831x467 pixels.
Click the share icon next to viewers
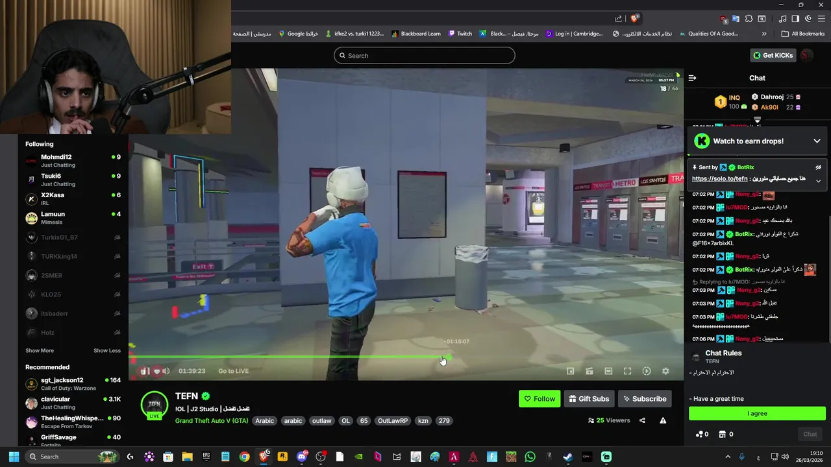click(642, 420)
